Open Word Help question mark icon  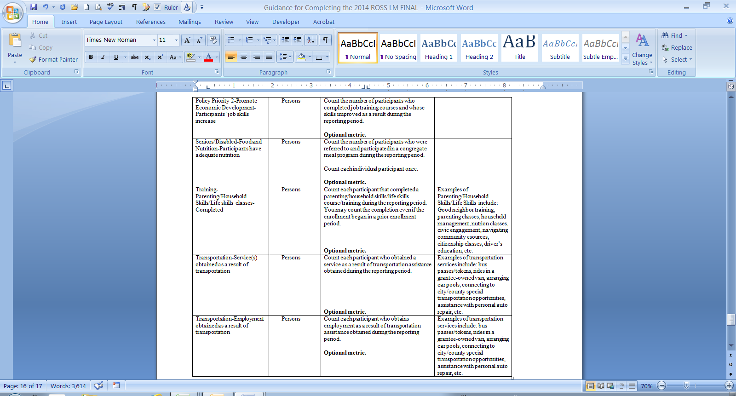(x=730, y=21)
